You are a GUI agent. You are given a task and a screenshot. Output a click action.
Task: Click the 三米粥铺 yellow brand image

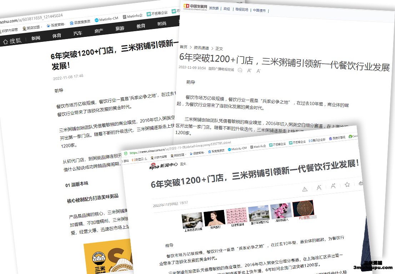coord(108,256)
